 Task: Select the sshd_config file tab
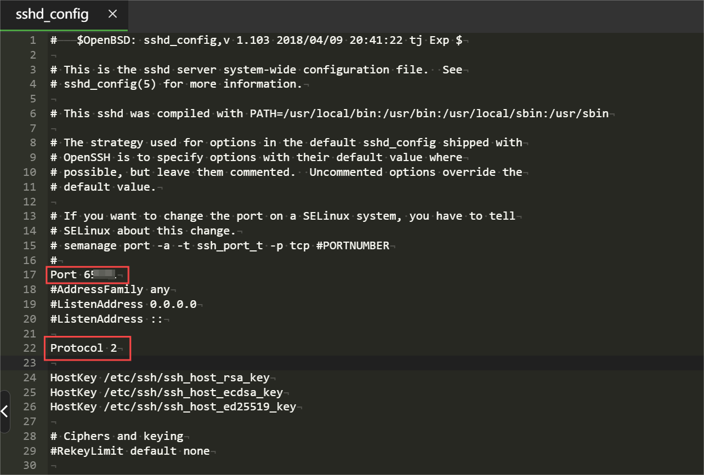click(x=52, y=14)
